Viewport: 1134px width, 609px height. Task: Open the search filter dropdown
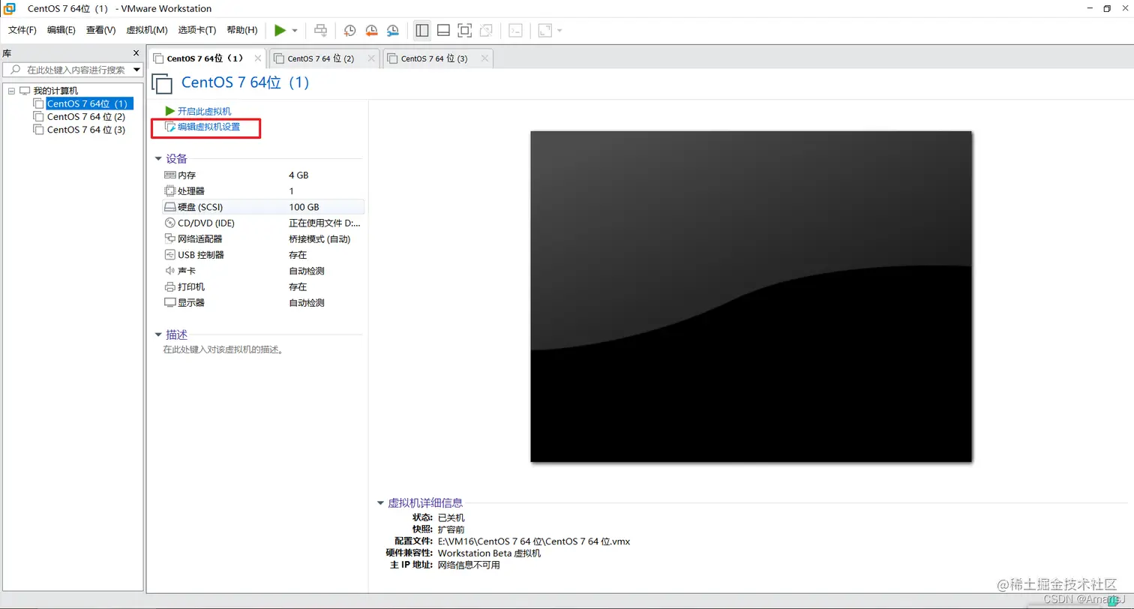tap(136, 69)
